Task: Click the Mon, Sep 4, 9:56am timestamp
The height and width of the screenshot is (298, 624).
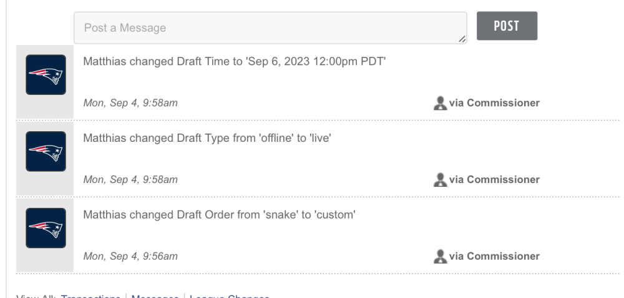Action: coord(130,256)
